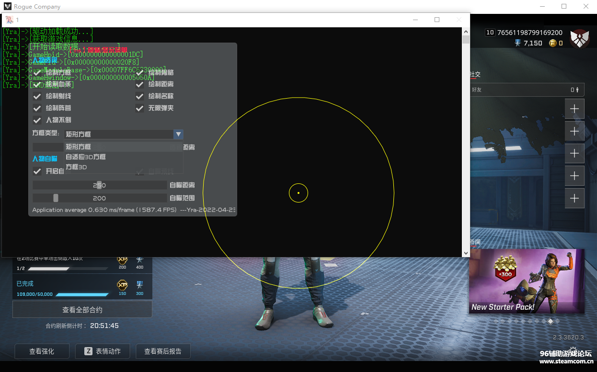Viewport: 597px width, 372px height.
Task: Open 查看赛后报告 post-match report
Action: tap(163, 351)
